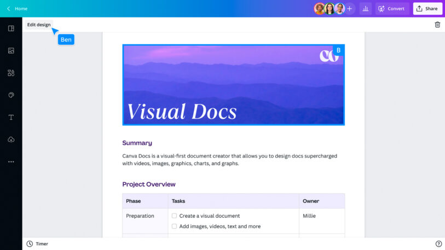The width and height of the screenshot is (445, 250).
Task: Add collaborator with plus button
Action: point(350,9)
